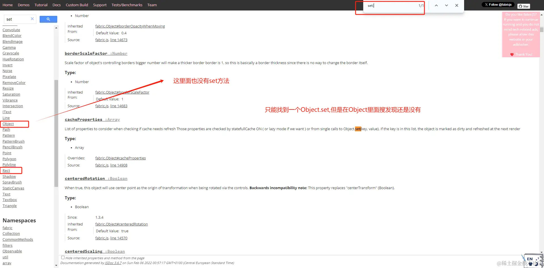The height and width of the screenshot is (268, 544).
Task: Open the CommonMethods namespace link
Action: pos(18,239)
